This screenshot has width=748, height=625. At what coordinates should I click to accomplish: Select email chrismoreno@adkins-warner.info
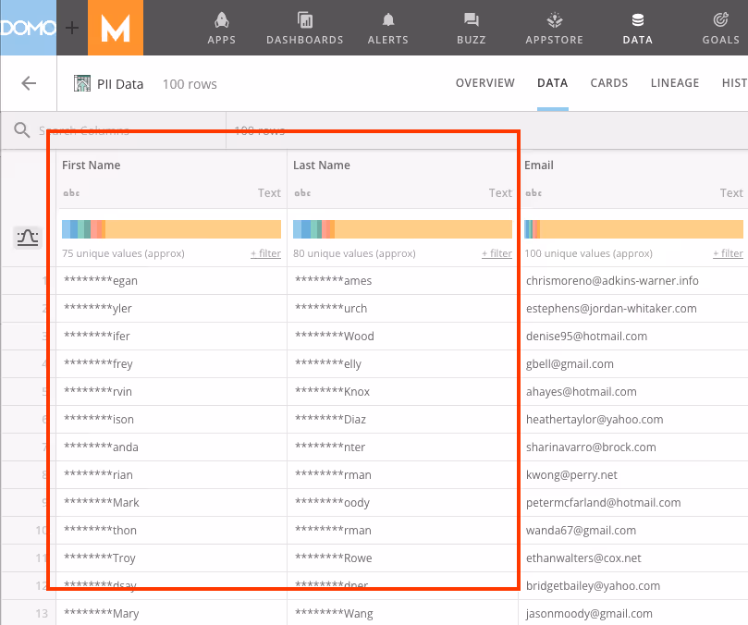[612, 280]
